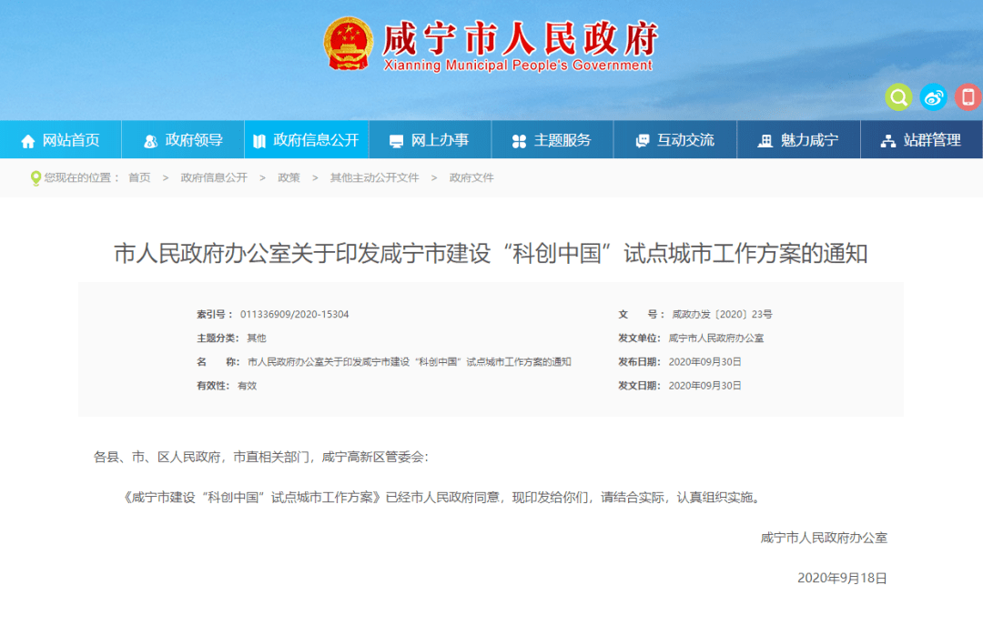Click the four-dots icon beside 主题服务

click(519, 141)
